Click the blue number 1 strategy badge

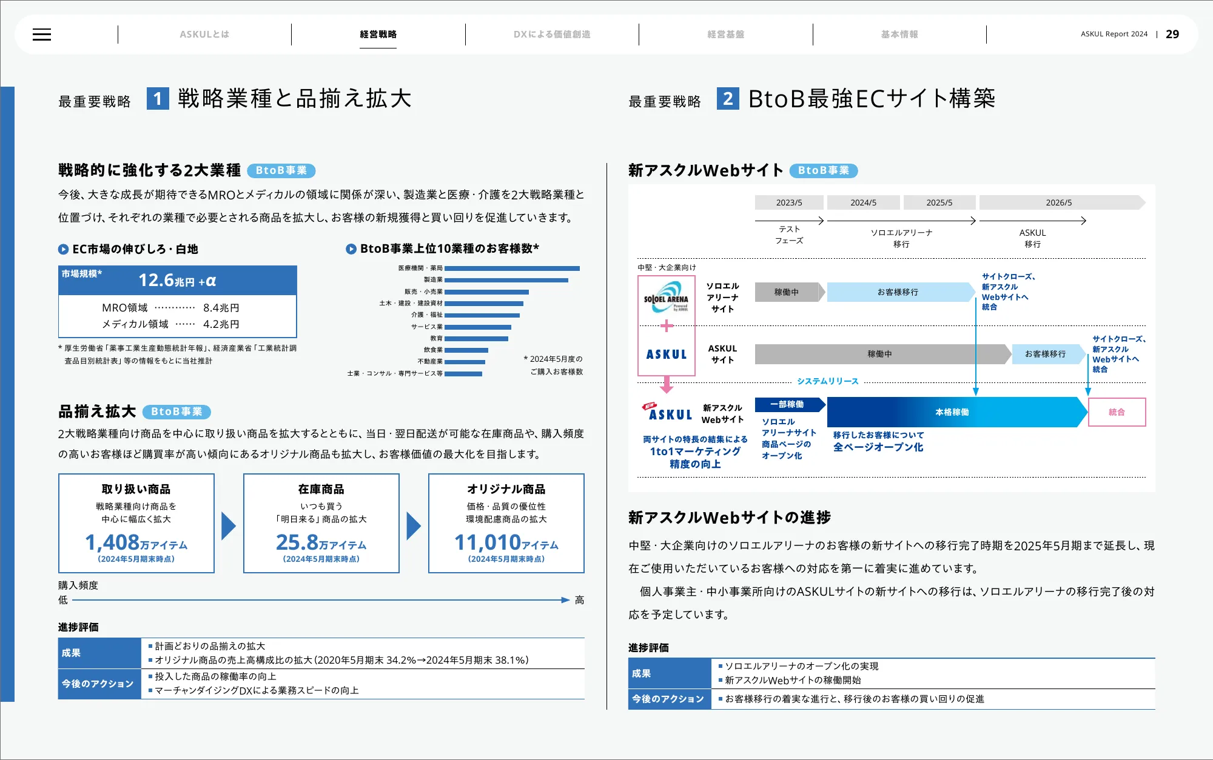coord(157,99)
